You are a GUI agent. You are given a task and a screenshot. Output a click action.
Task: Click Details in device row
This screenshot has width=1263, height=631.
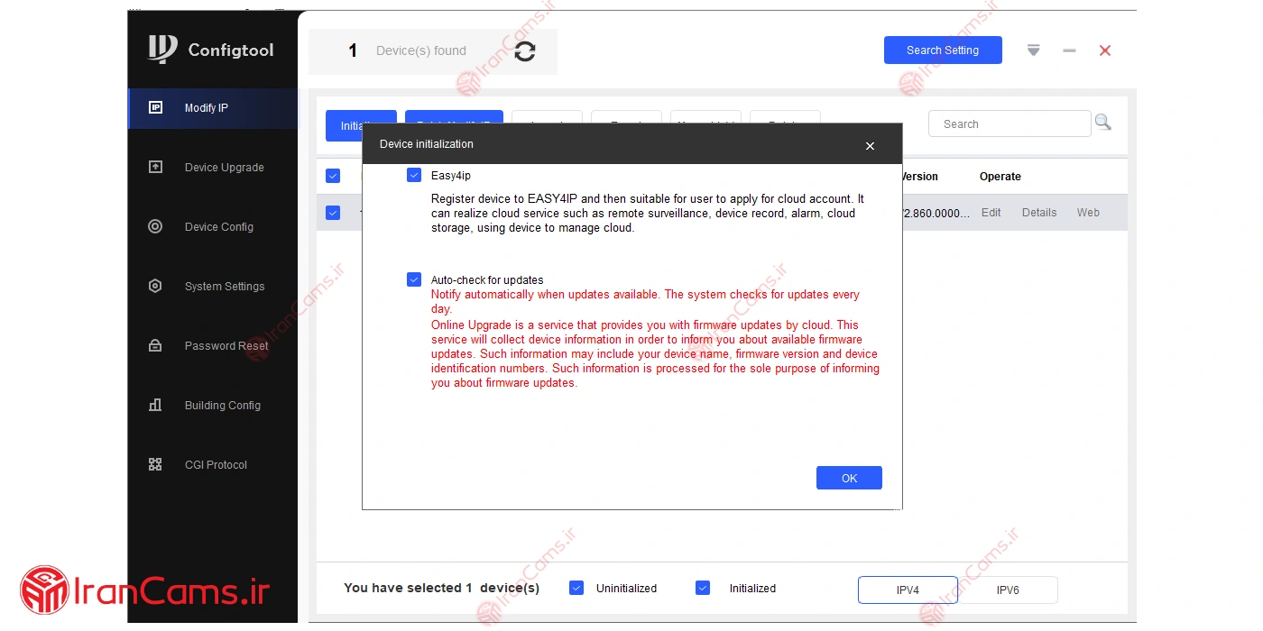(x=1039, y=213)
